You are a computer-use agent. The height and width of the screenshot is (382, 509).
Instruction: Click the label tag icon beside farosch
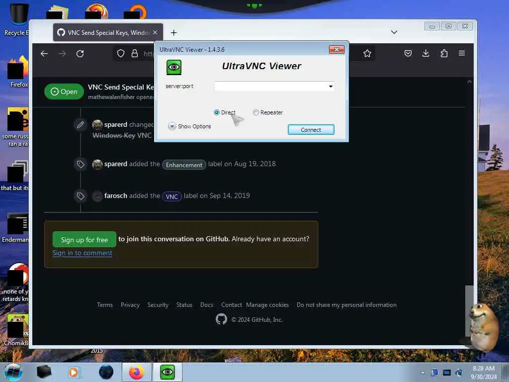click(x=81, y=196)
